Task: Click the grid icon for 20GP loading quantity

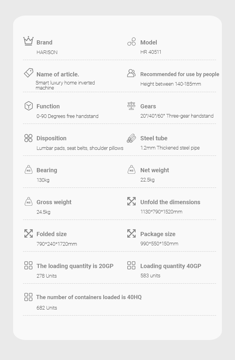Action: click(x=28, y=265)
